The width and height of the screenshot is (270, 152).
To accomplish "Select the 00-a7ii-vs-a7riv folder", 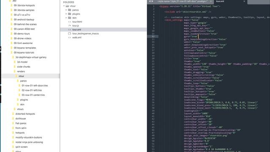I will pyautogui.click(x=22, y=15).
